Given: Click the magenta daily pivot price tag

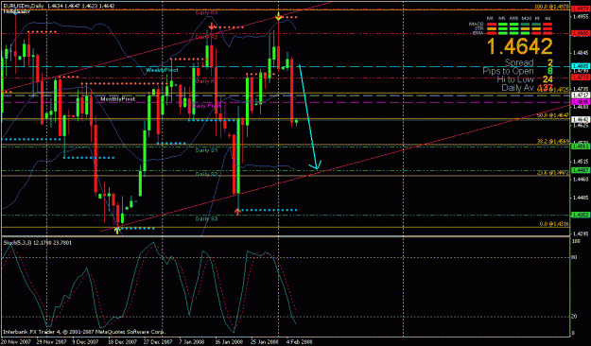Looking at the screenshot, I should point(581,102).
